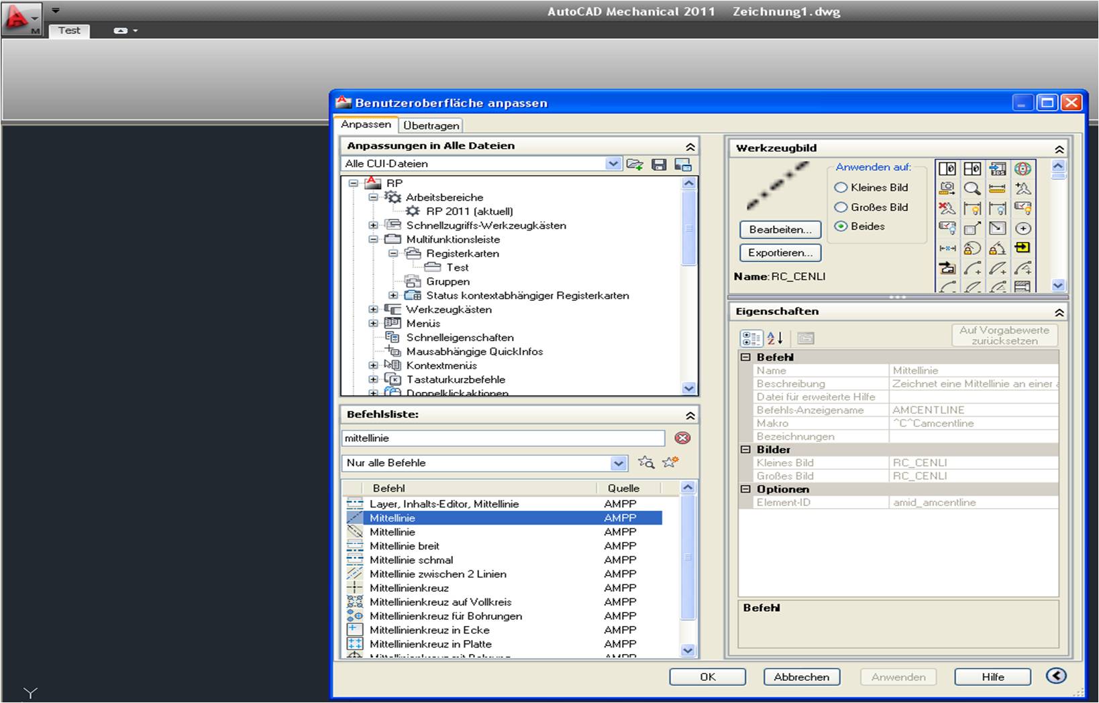Image resolution: width=1099 pixels, height=703 pixels.
Task: Expand the Schnellzugriffs-Werkzeugkästen node
Action: tap(373, 225)
